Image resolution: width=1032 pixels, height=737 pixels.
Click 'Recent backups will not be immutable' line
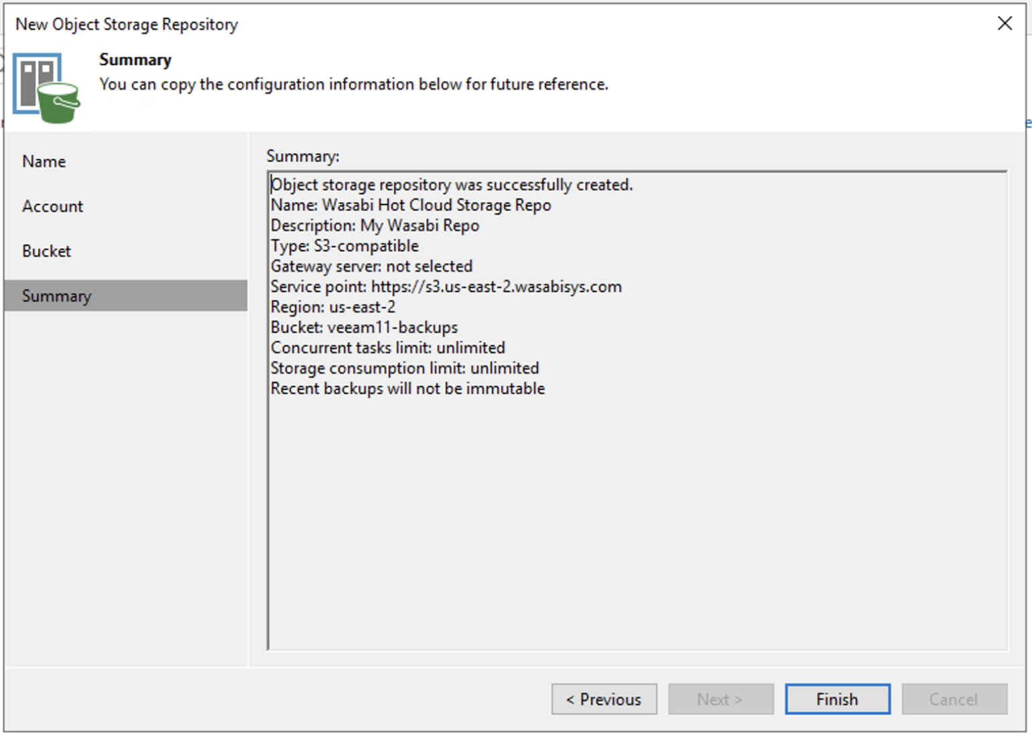pos(407,389)
